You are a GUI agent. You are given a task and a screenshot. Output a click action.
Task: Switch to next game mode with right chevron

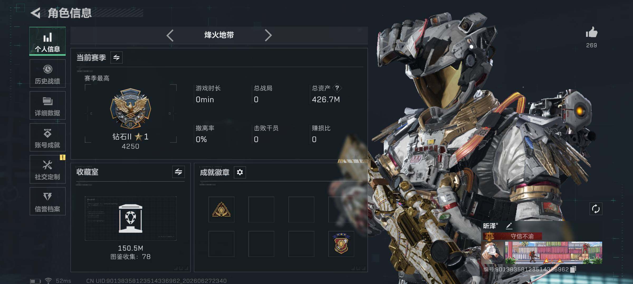coord(268,35)
